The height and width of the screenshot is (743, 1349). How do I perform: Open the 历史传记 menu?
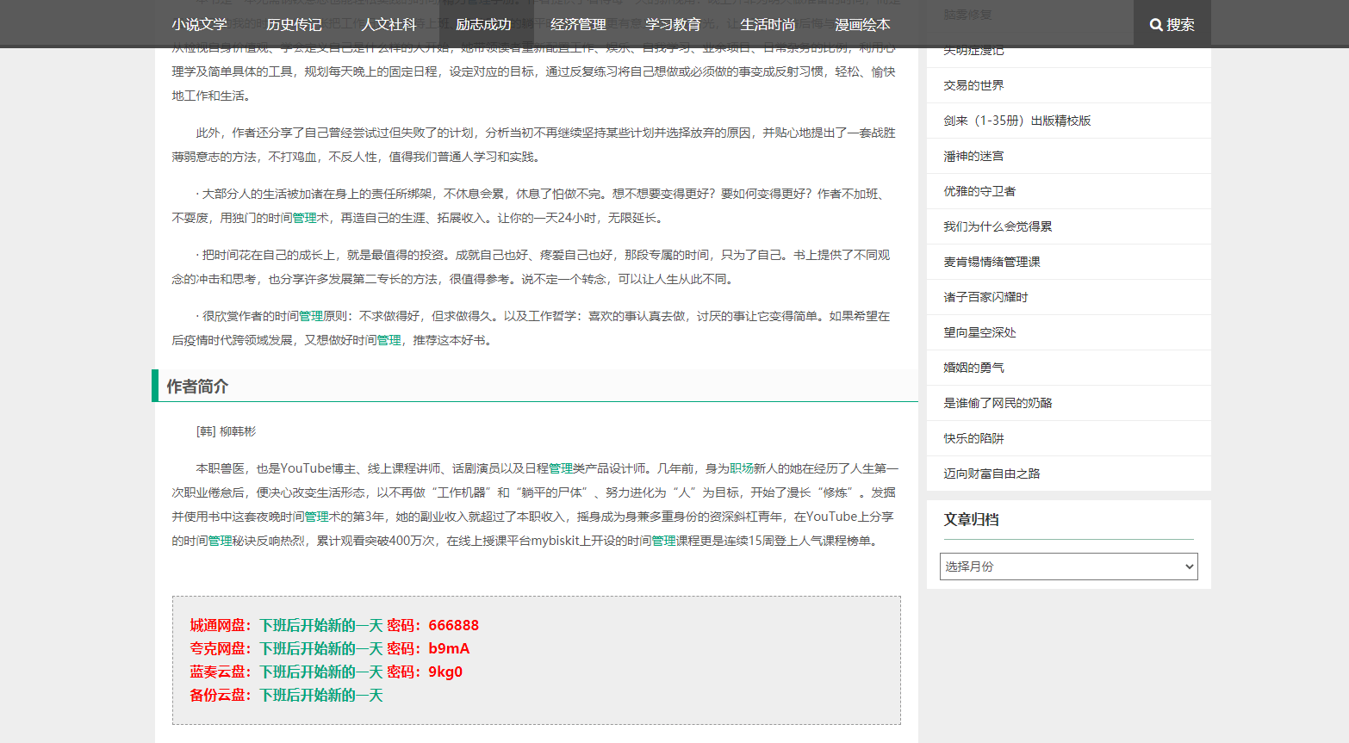point(294,25)
